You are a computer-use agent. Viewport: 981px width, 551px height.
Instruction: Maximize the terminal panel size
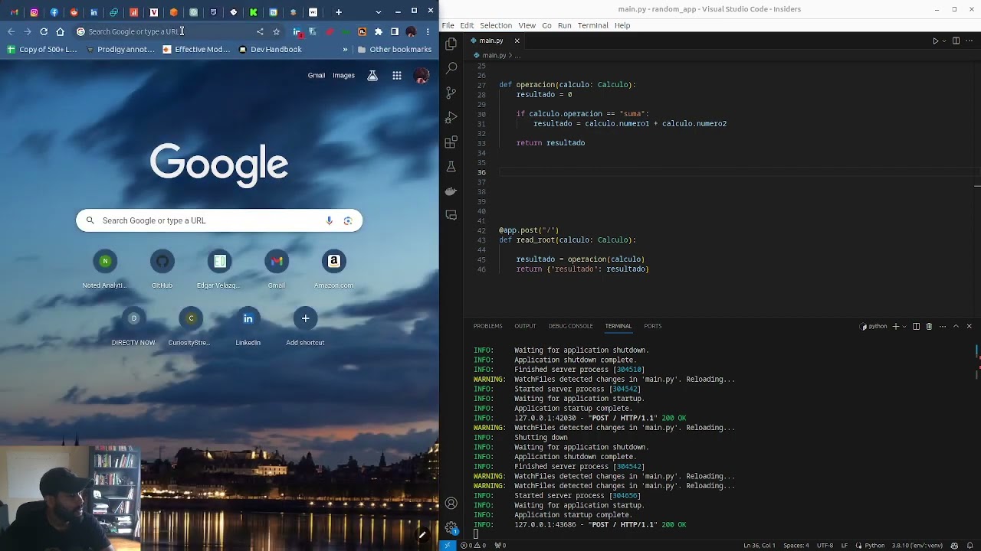point(956,326)
